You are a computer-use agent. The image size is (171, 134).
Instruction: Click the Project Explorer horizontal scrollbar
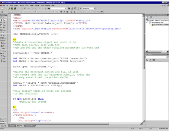[x=154, y=52]
